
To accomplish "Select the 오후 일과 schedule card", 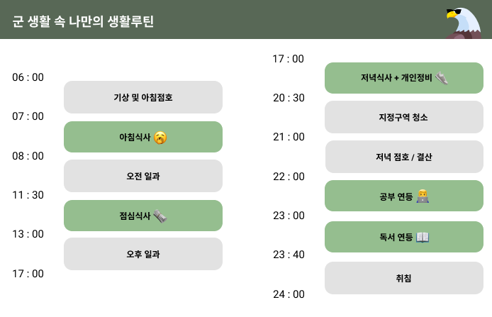I will pyautogui.click(x=143, y=254).
